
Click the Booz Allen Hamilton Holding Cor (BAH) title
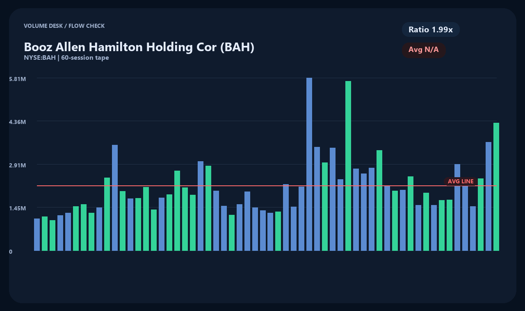pyautogui.click(x=139, y=47)
